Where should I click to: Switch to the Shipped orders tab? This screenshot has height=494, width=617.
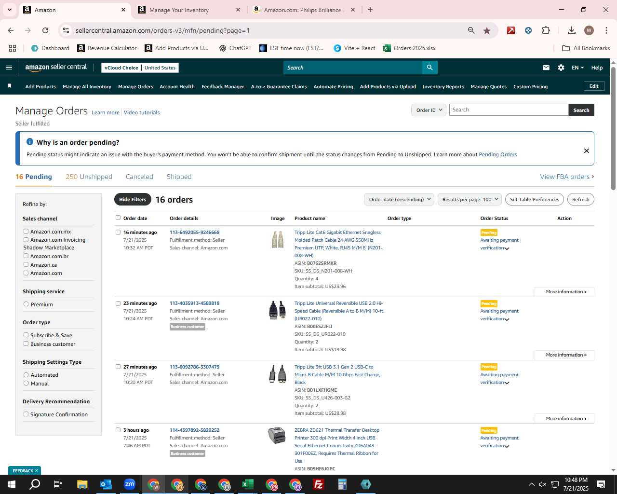[179, 177]
